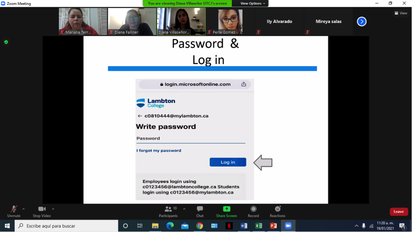Click the 'Password & Log in' slide title
The image size is (412, 232).
click(205, 52)
